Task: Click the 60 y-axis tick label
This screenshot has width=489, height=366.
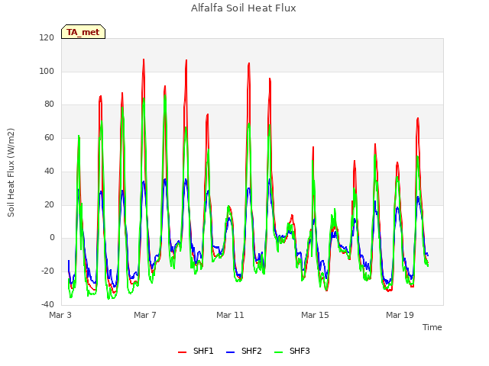Action: [x=49, y=138]
